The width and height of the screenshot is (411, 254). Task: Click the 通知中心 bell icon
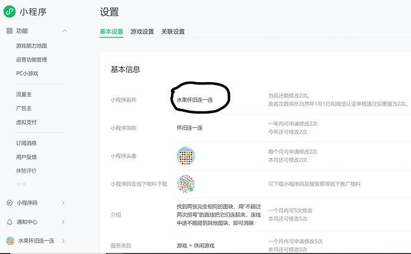tap(10, 221)
